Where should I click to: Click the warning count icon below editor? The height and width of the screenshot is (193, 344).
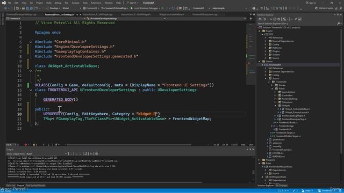pyautogui.click(x=34, y=145)
